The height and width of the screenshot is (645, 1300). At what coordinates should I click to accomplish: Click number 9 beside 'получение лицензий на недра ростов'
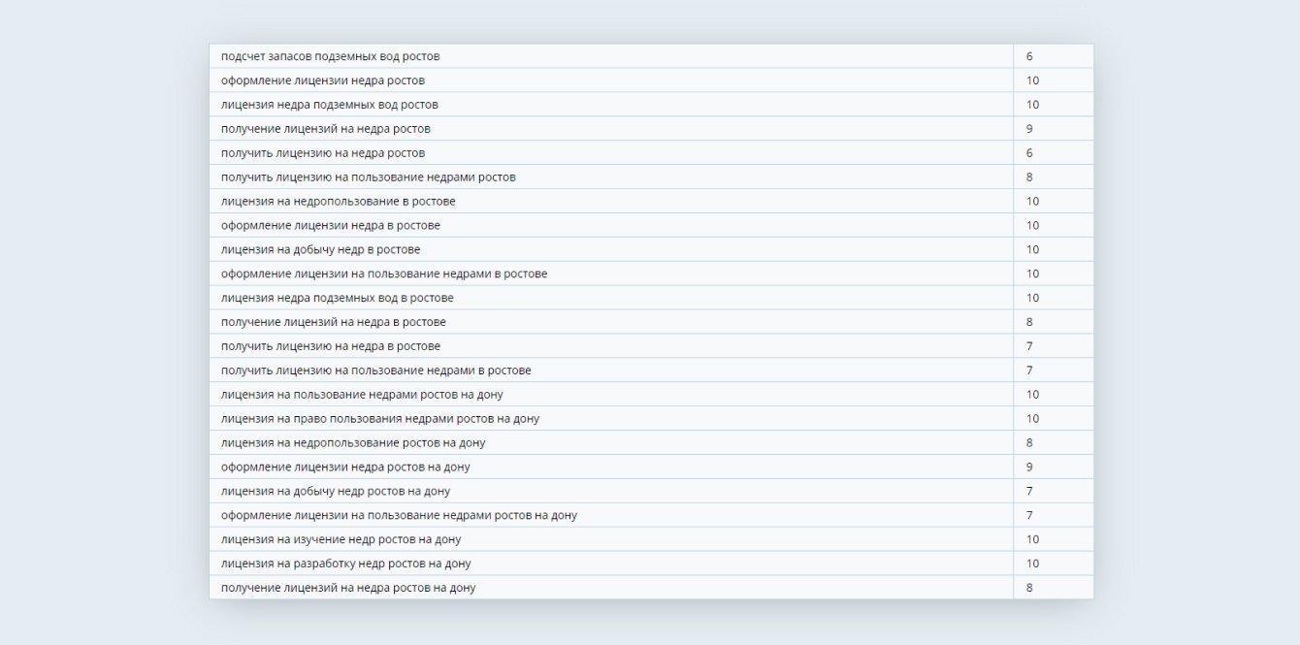point(1029,129)
